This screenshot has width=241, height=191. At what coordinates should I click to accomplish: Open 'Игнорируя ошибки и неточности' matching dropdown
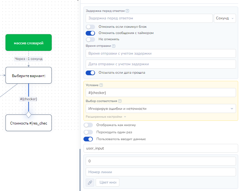pos(161,109)
